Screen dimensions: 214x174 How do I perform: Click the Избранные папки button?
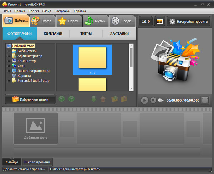coord(30,99)
